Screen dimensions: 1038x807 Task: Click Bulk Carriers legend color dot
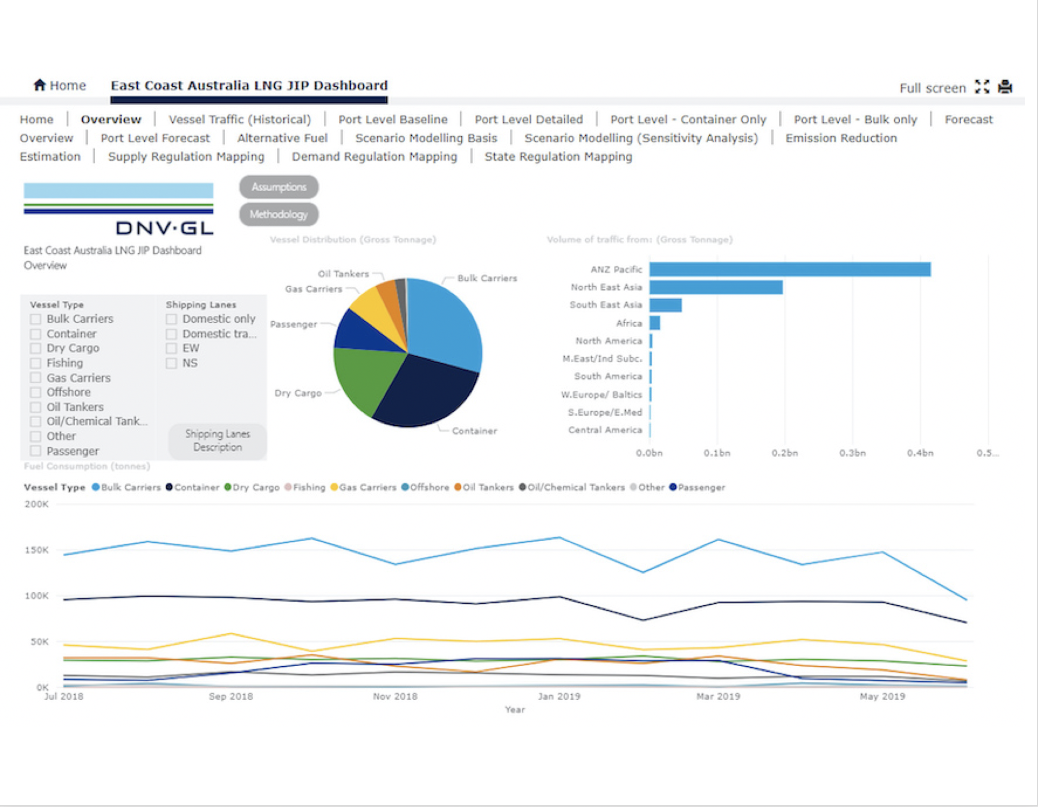pos(95,487)
